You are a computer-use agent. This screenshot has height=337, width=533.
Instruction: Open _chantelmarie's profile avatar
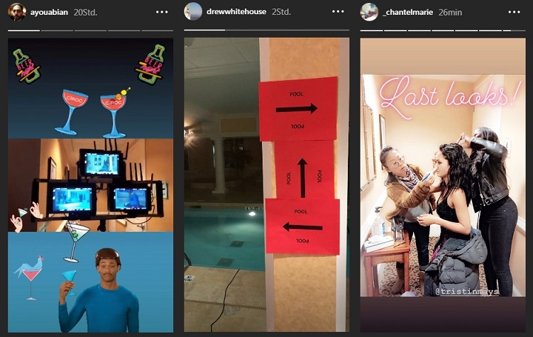(369, 12)
